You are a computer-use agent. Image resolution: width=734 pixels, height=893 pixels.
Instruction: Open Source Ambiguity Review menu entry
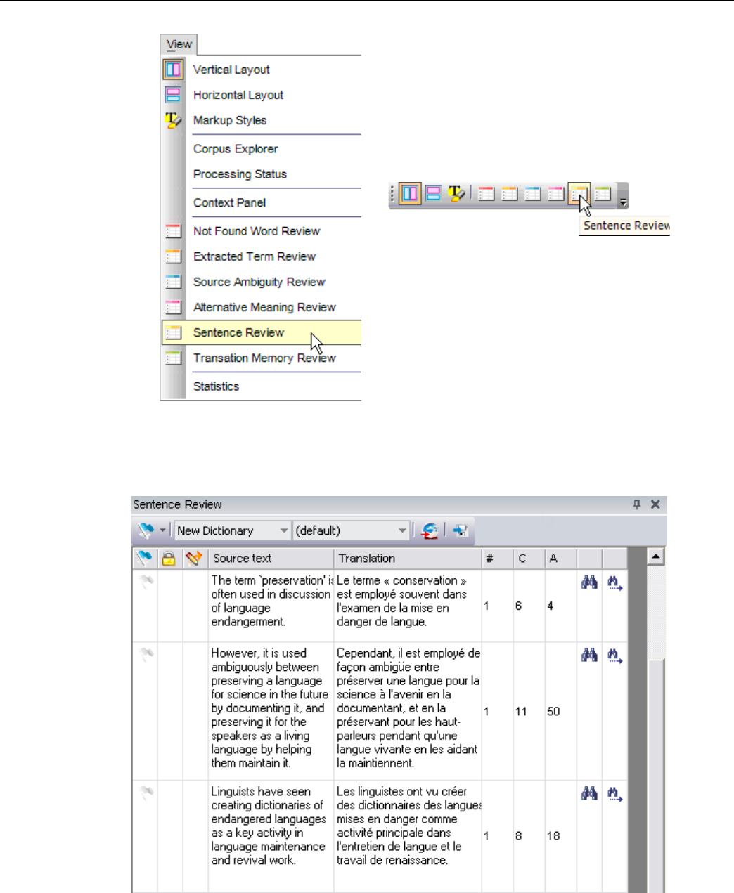tap(262, 282)
